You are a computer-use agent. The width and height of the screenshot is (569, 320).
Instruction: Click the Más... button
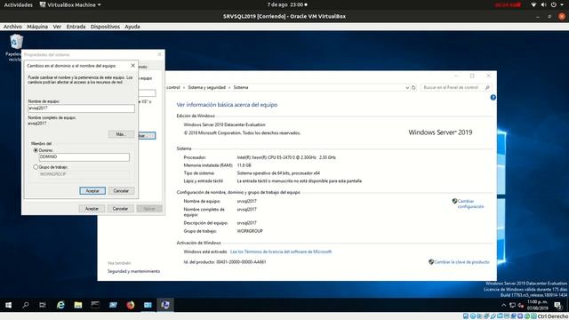121,134
